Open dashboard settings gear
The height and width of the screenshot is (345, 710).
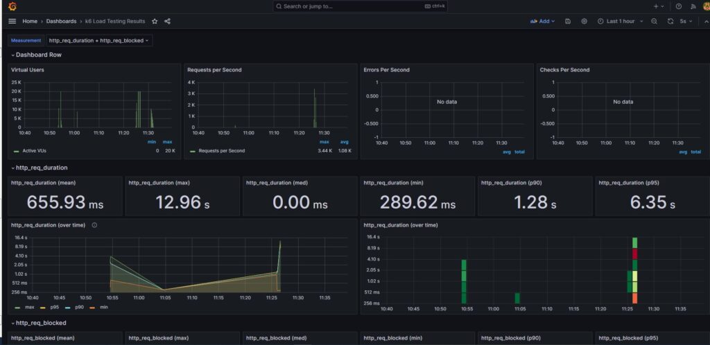click(584, 21)
